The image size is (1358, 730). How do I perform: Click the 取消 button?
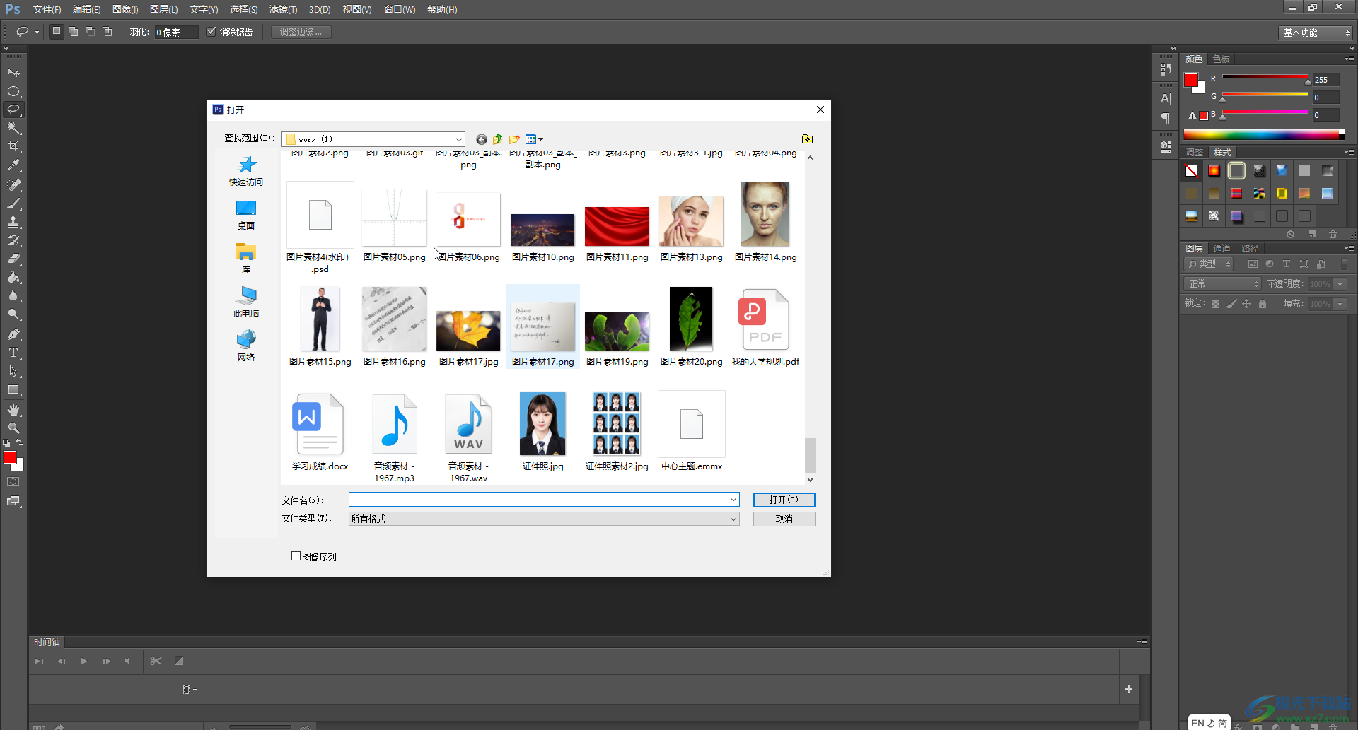(784, 519)
